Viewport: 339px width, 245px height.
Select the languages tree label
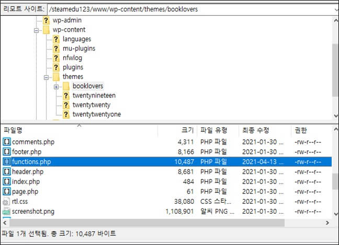tap(77, 39)
